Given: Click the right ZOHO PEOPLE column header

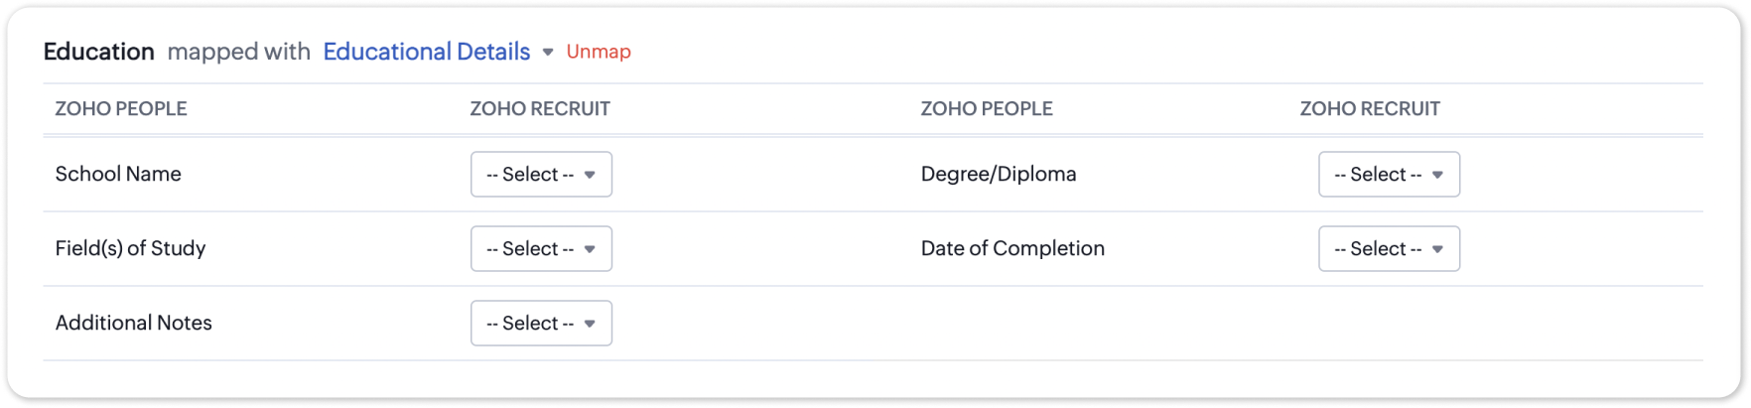Looking at the screenshot, I should (x=987, y=109).
